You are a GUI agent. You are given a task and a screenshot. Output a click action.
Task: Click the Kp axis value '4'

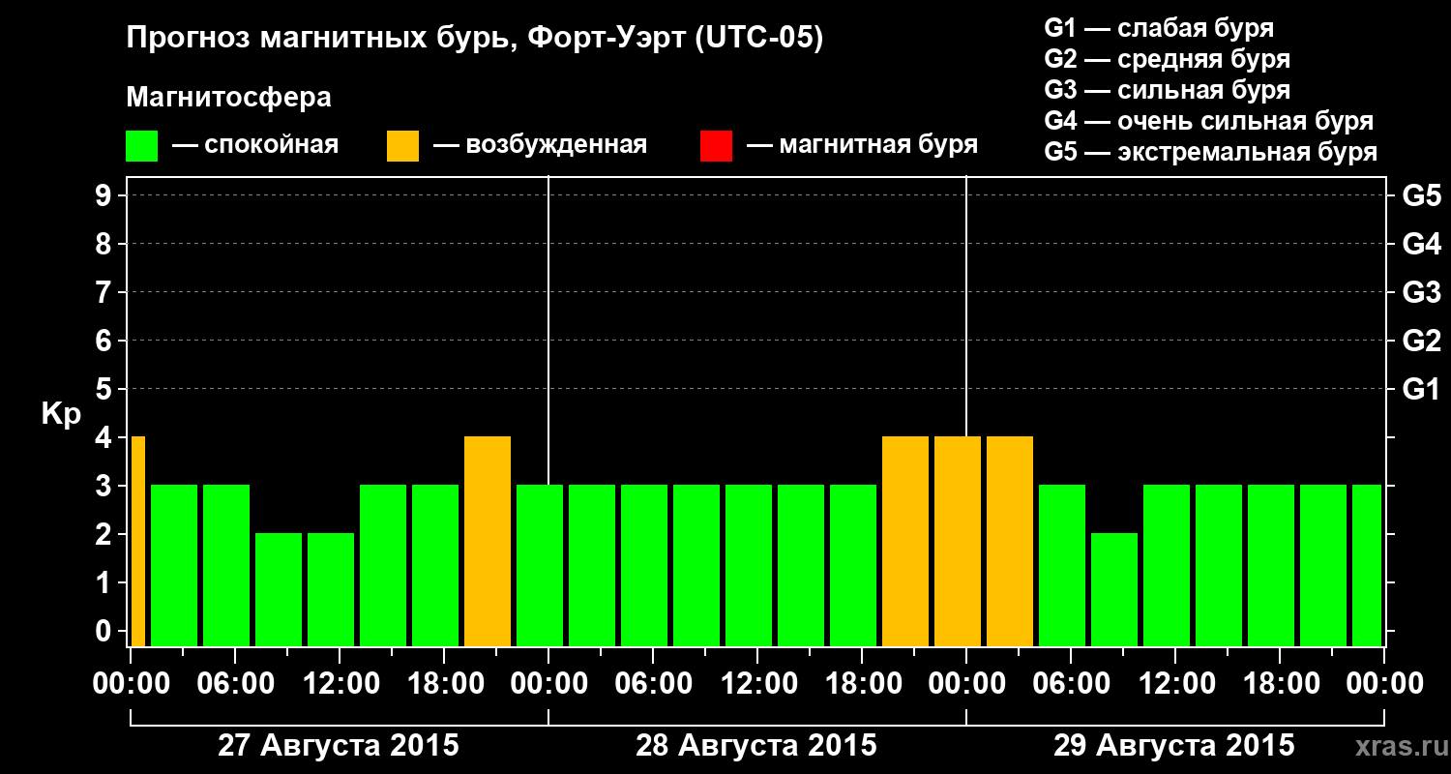click(105, 438)
